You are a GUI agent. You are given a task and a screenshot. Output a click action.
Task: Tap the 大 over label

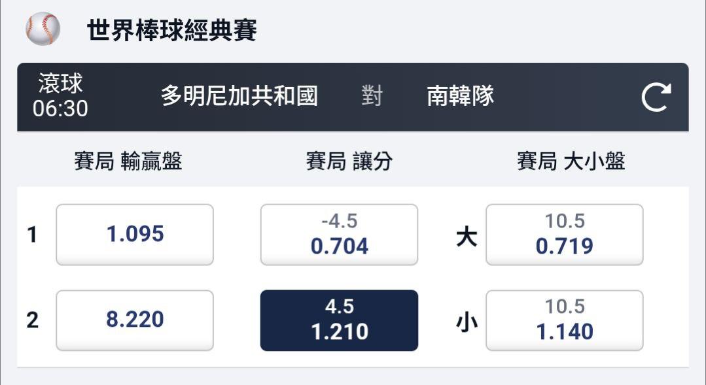click(467, 237)
